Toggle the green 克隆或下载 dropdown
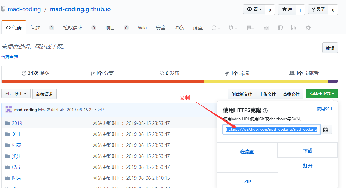Screen dimensions: 346x188 (x=322, y=94)
